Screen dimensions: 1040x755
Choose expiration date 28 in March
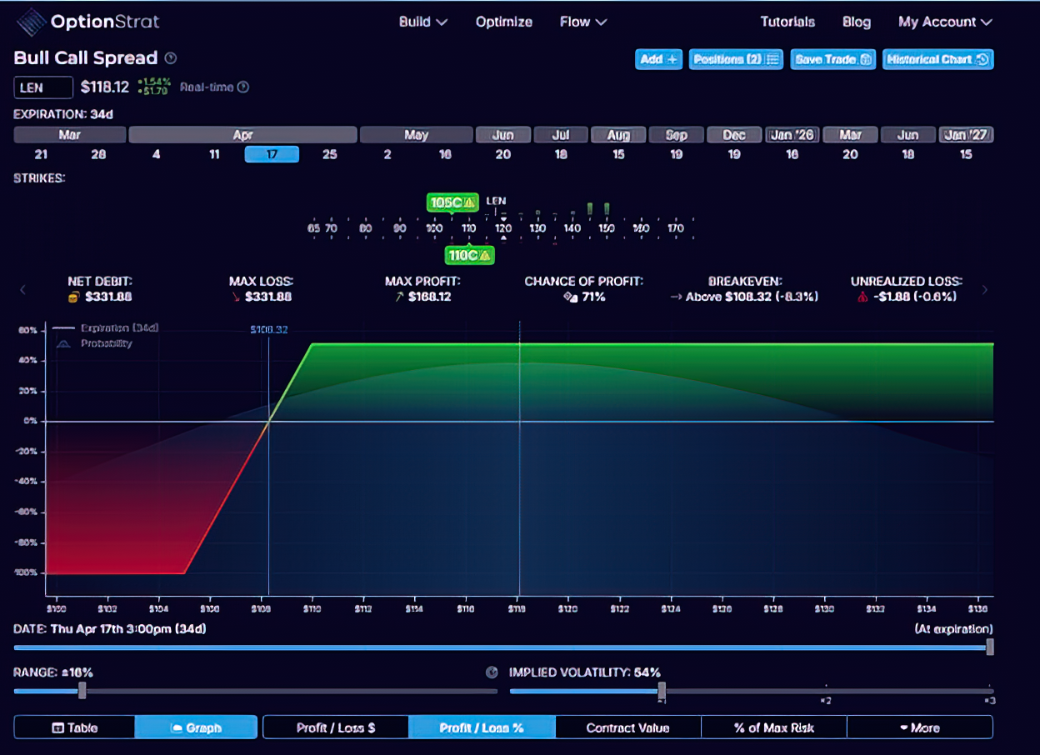pyautogui.click(x=98, y=154)
